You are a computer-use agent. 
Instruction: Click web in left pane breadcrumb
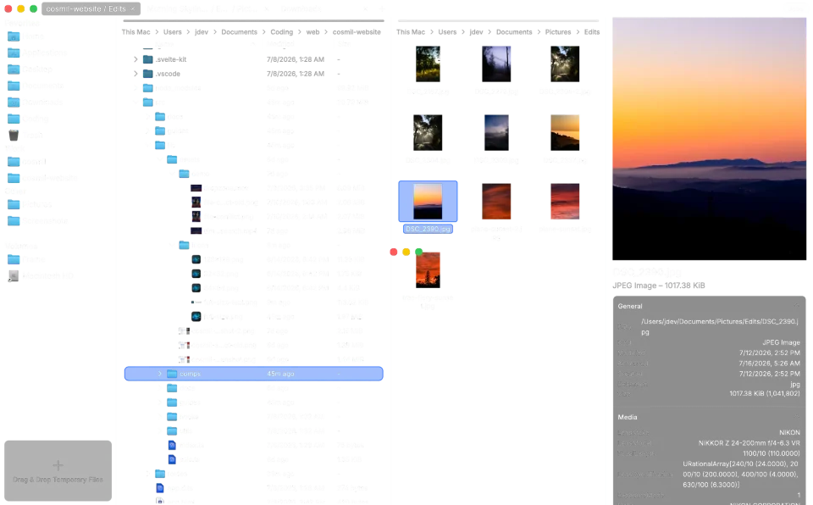point(312,32)
